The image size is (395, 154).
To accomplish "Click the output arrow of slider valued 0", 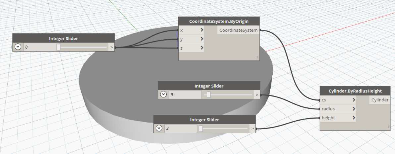I will click(112, 47).
